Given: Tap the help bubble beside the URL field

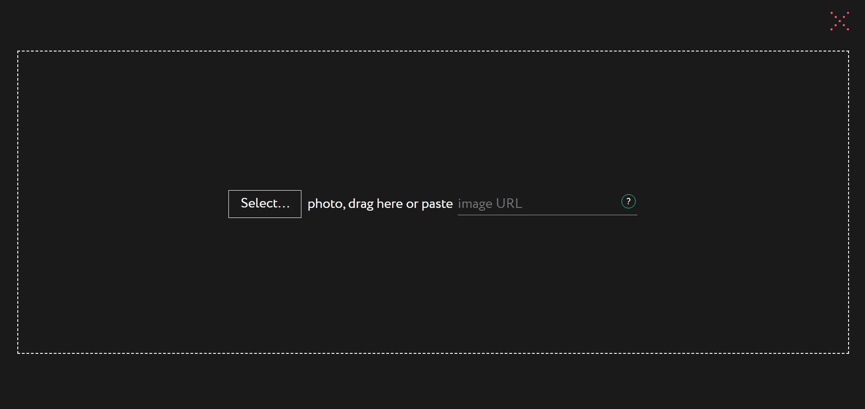Looking at the screenshot, I should click(x=628, y=201).
